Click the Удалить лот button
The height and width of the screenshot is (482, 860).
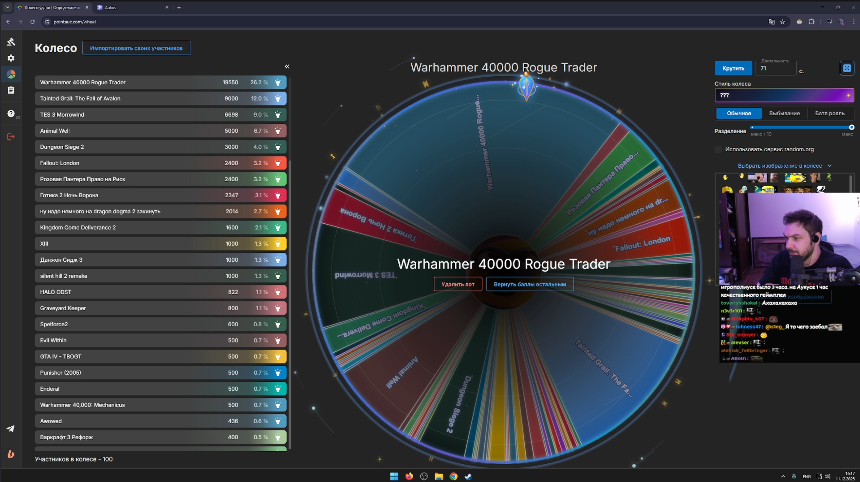tap(458, 285)
